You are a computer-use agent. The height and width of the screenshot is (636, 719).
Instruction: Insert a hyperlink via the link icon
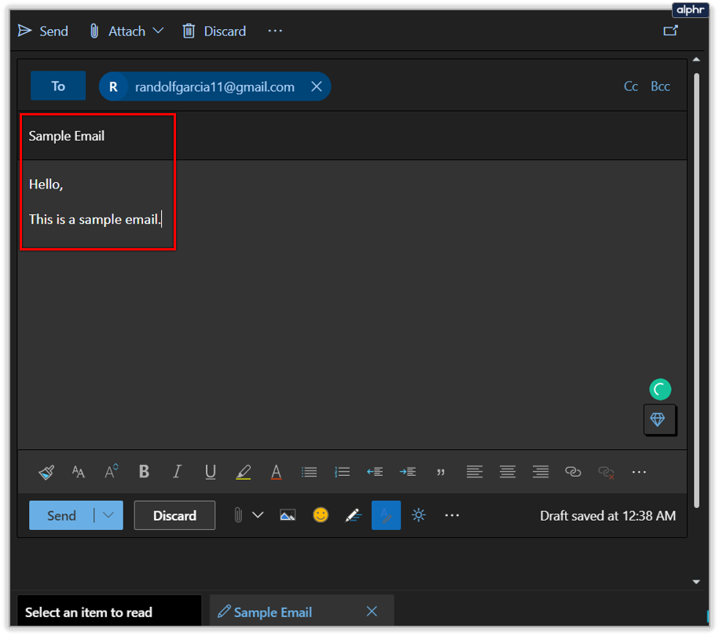click(x=573, y=471)
